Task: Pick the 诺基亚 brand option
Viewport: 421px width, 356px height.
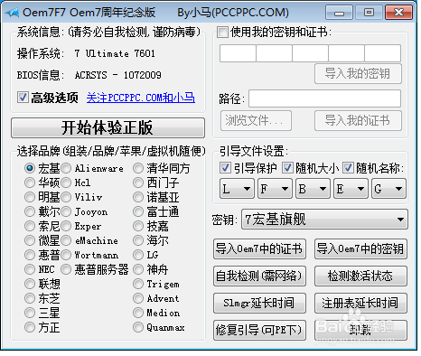Action: click(x=138, y=197)
